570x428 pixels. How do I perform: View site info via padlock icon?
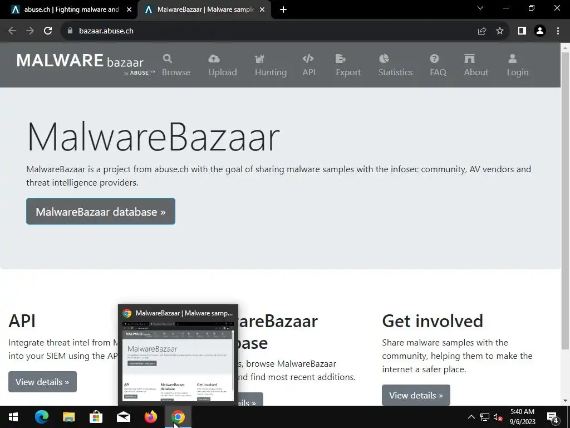coord(70,31)
